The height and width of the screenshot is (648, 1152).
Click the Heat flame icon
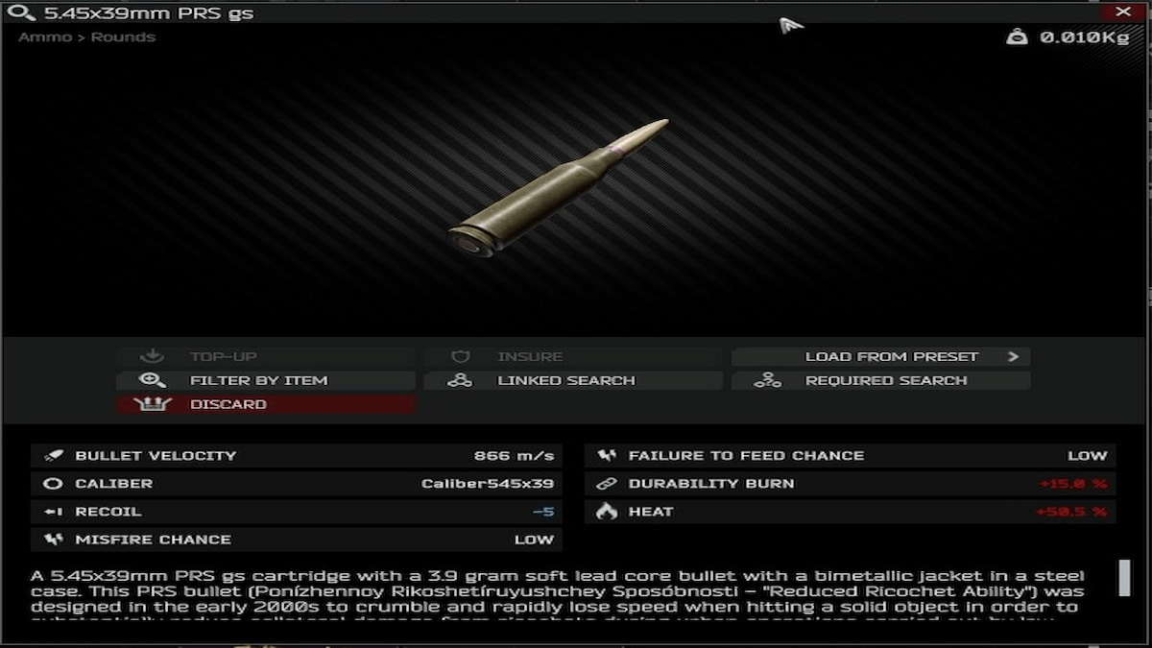click(x=606, y=511)
